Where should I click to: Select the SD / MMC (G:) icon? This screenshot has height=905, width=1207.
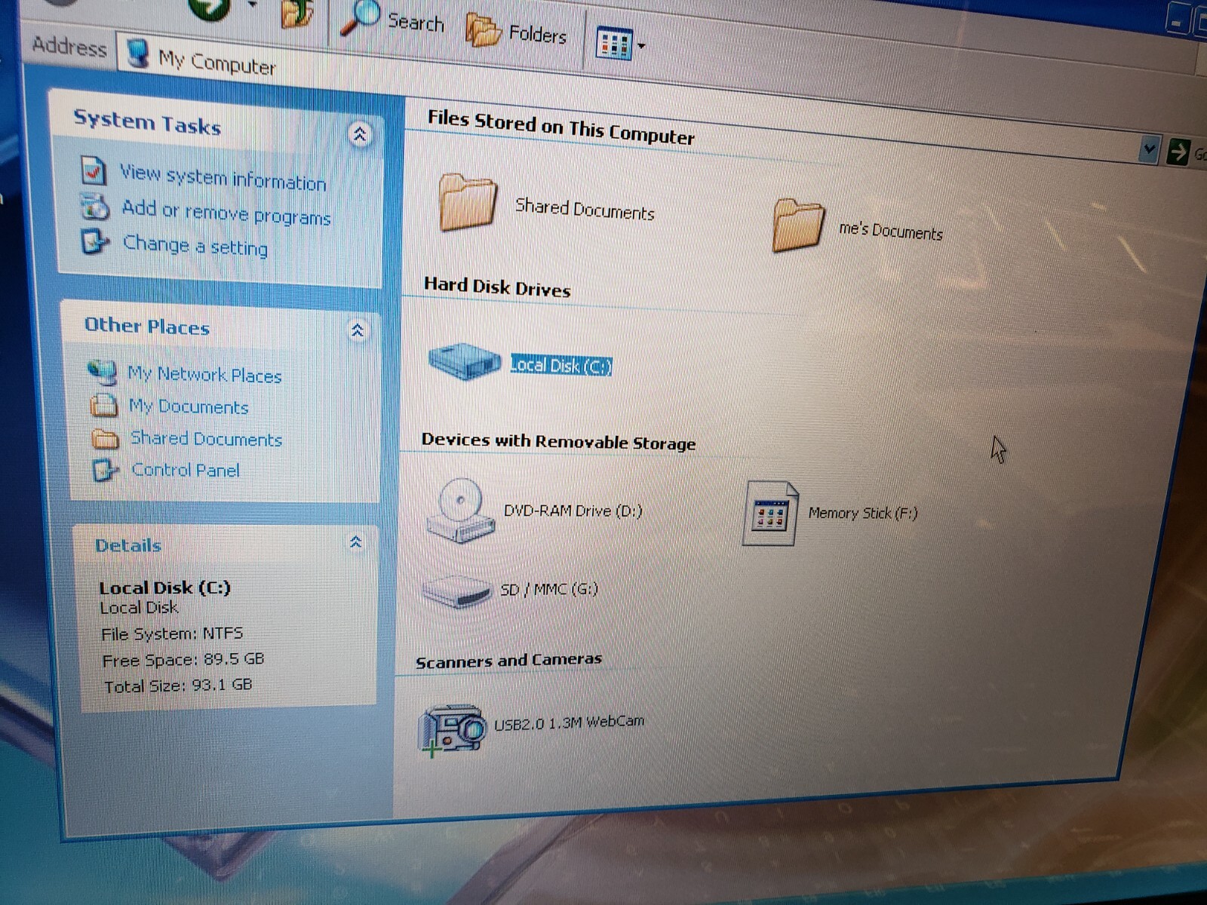456,593
